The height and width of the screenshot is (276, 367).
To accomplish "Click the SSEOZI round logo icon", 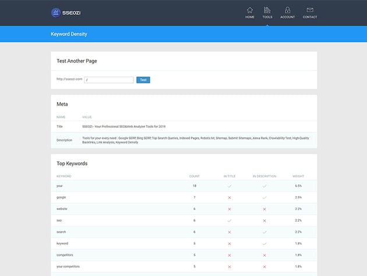I will [57, 12].
